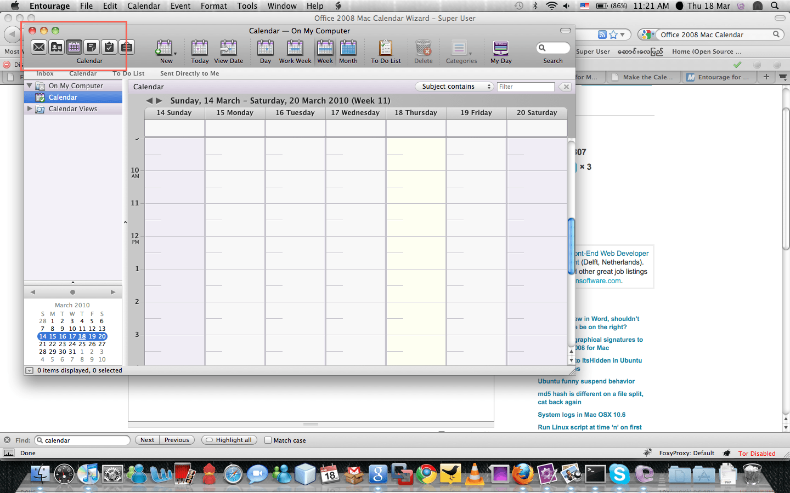Open the Notes view icon

pos(92,47)
